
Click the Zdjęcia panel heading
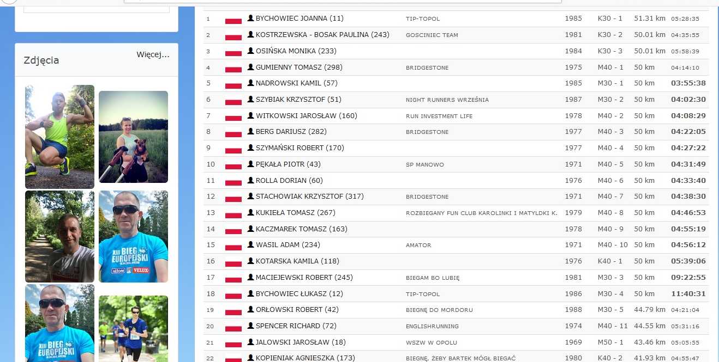[x=41, y=60]
